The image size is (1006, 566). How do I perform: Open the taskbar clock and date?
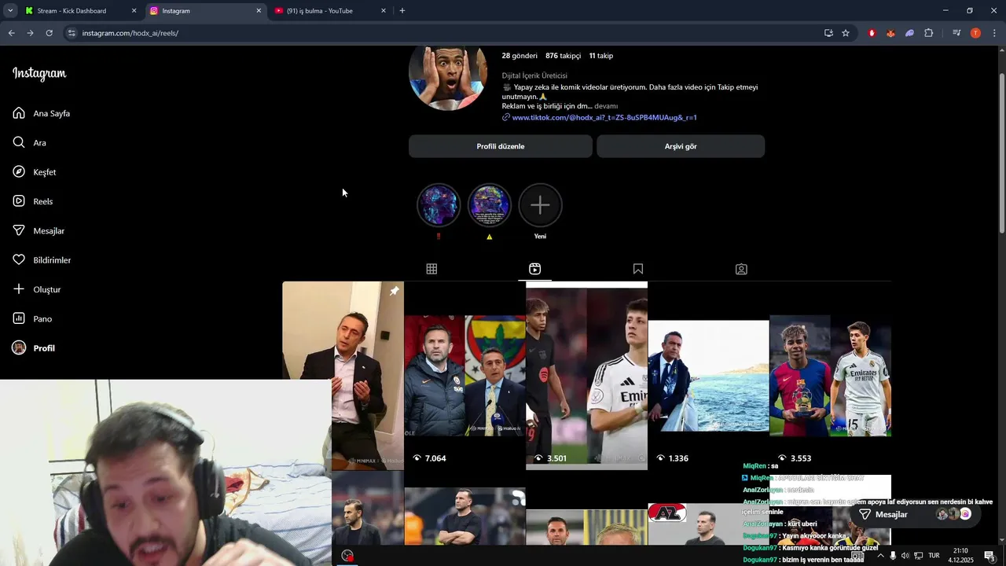960,556
